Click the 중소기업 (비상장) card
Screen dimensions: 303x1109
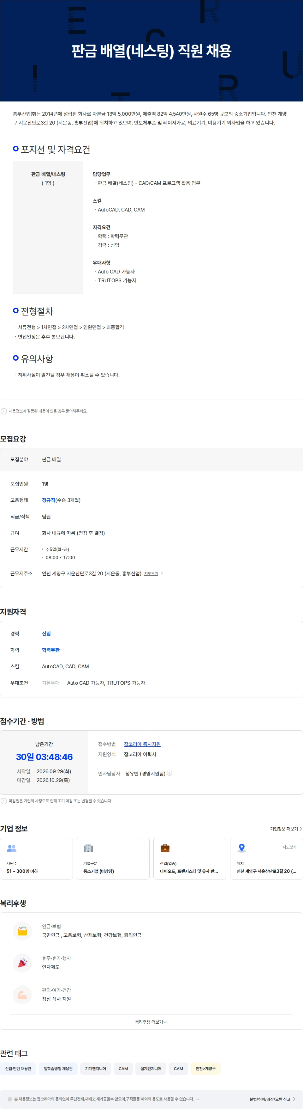[x=113, y=858]
